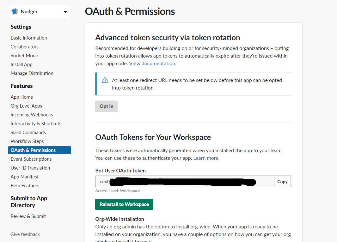The width and height of the screenshot is (337, 242).
Task: Select Socket Mode in sidebar
Action: 24,56
